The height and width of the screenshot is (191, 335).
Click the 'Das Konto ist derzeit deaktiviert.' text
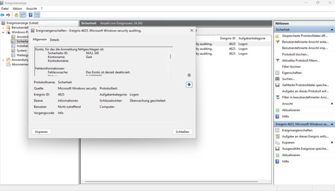coord(108,72)
